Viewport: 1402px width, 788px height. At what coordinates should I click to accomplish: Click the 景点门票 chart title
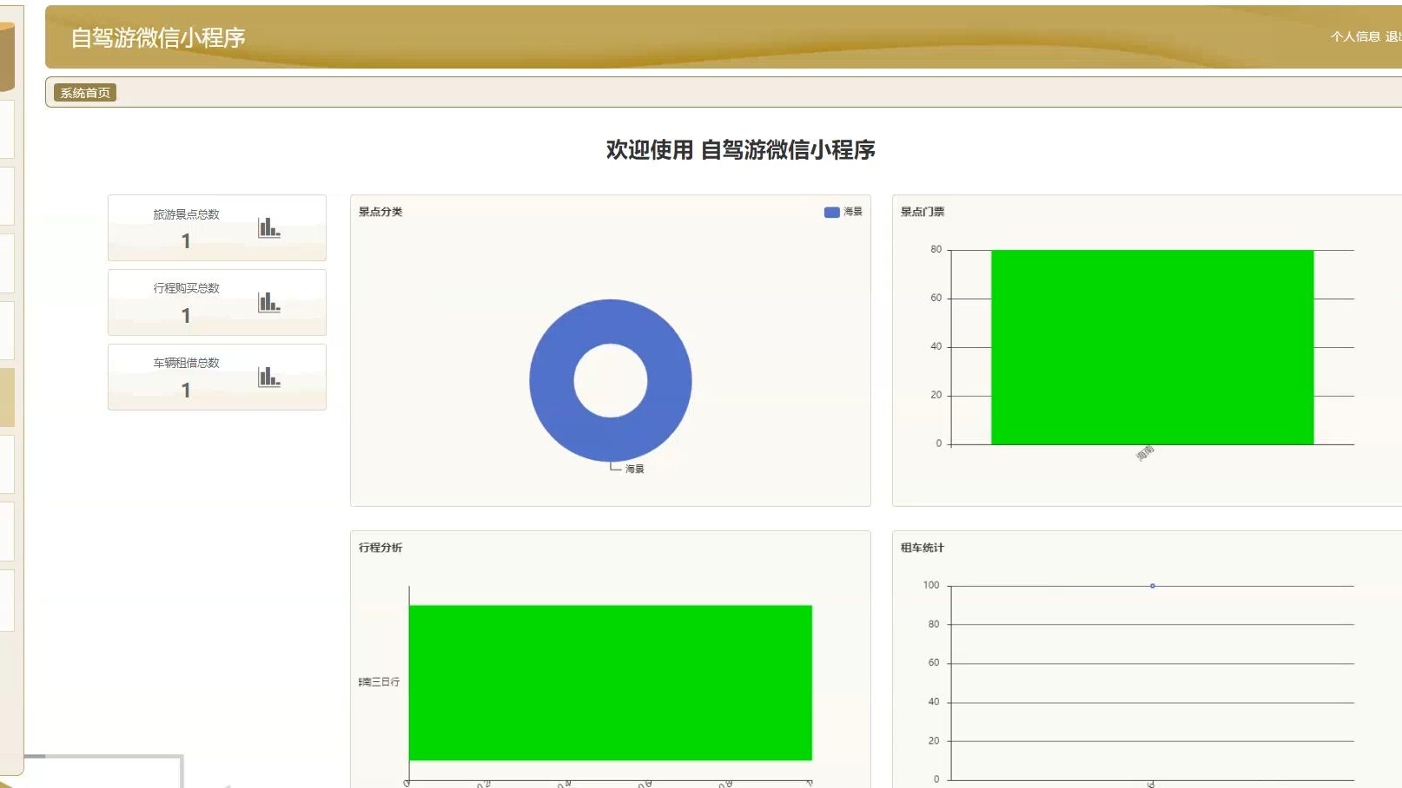tap(923, 212)
